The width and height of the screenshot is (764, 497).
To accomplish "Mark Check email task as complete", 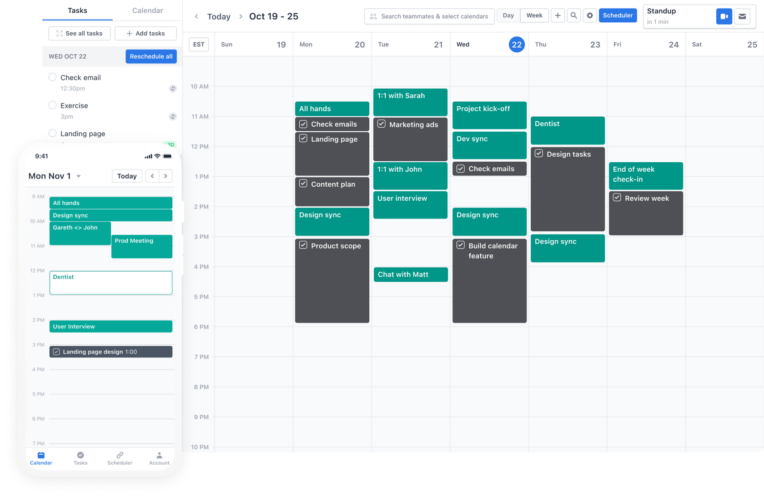I will coord(53,77).
